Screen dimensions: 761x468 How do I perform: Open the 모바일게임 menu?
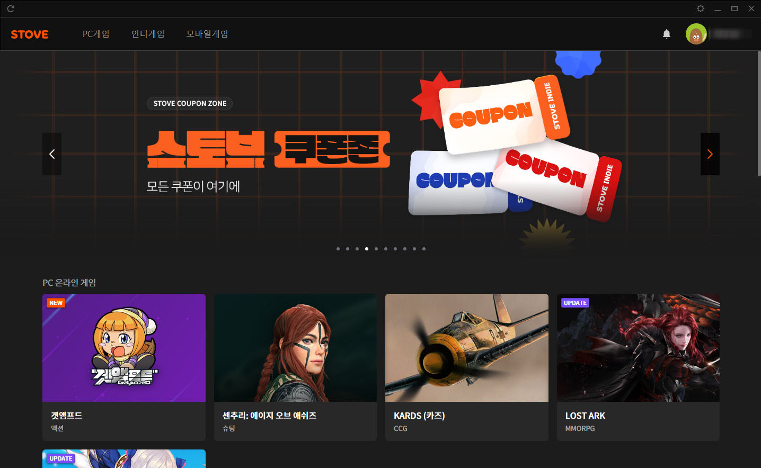coord(207,34)
